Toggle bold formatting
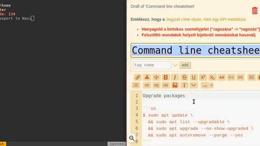The width and height of the screenshot is (260, 146). pyautogui.click(x=166, y=77)
